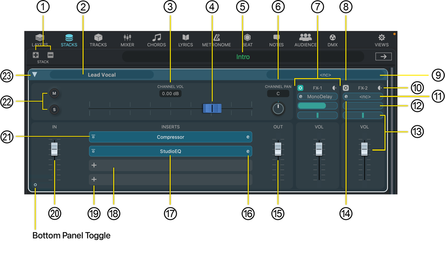
Task: Open the Audience view icon
Action: (x=305, y=40)
